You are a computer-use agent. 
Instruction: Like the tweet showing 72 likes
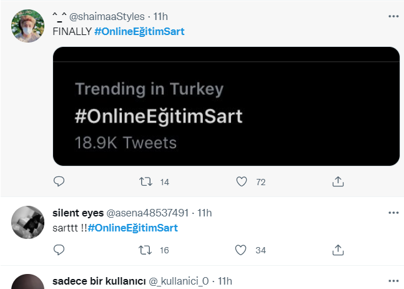(x=242, y=181)
